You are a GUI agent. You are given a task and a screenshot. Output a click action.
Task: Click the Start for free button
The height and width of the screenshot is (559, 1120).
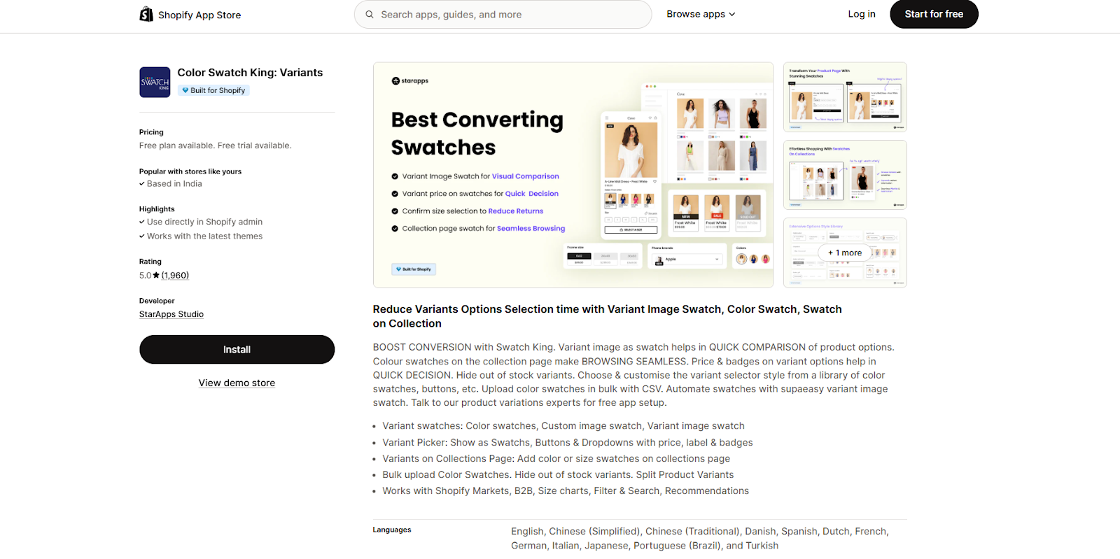[934, 14]
